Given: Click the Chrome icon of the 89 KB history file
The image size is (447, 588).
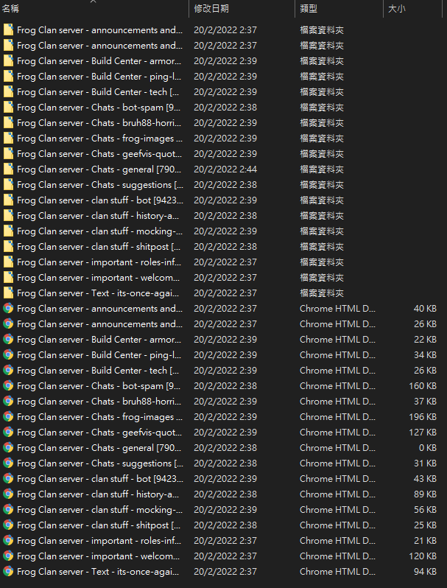Looking at the screenshot, I should 8,494.
